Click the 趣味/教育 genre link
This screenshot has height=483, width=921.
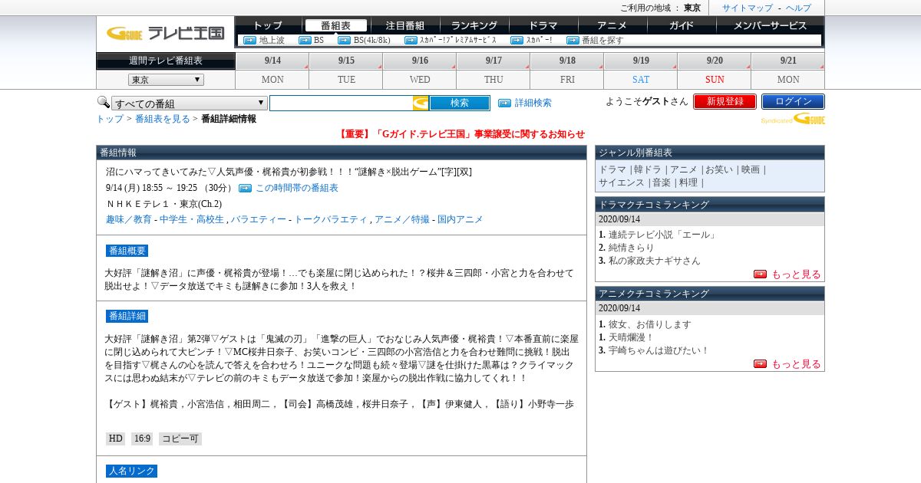(129, 219)
